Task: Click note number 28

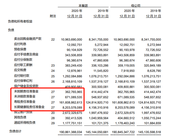Action: (53, 118)
